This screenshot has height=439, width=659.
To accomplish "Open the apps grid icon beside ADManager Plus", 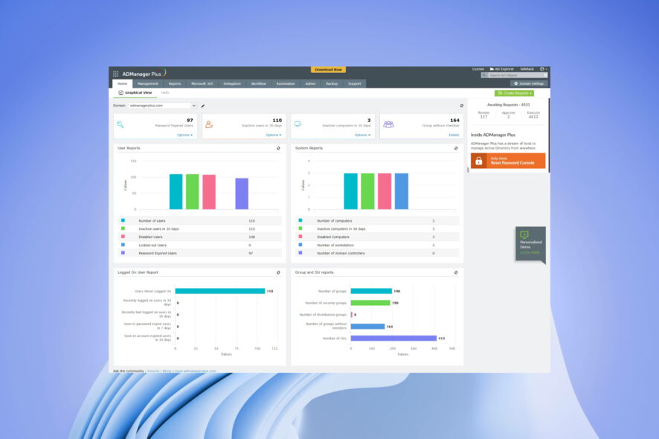I will pos(115,74).
